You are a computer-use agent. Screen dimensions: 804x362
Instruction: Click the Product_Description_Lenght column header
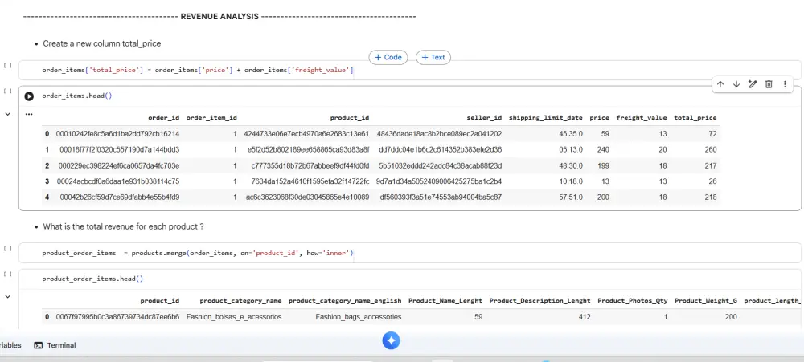click(540, 301)
